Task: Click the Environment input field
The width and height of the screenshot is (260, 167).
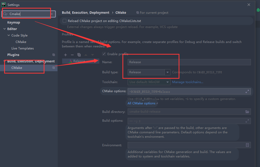Action: 189,145
